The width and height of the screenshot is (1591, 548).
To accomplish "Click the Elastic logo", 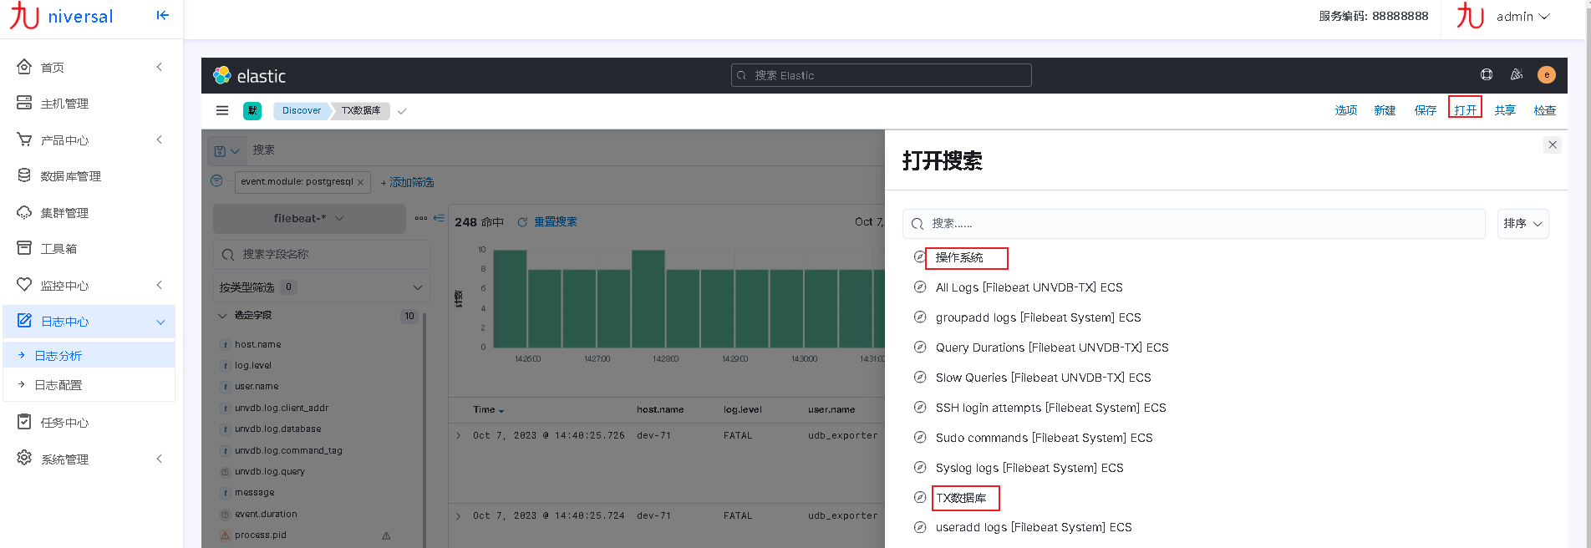I will click(249, 76).
